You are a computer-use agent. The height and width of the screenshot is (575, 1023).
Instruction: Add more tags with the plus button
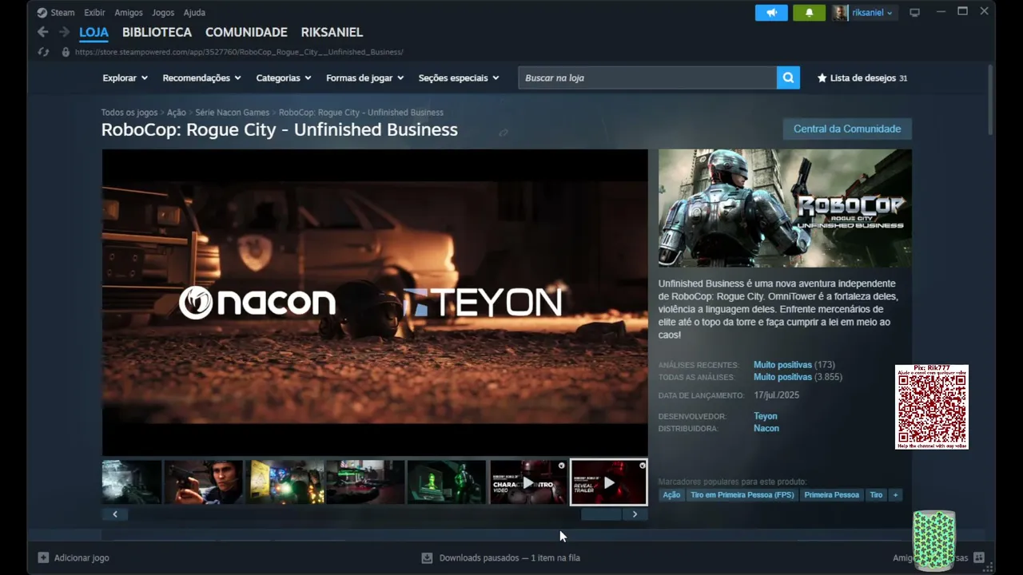click(895, 495)
